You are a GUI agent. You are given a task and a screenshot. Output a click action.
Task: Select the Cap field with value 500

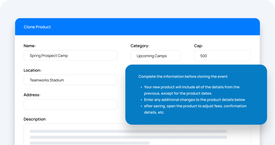(222, 56)
